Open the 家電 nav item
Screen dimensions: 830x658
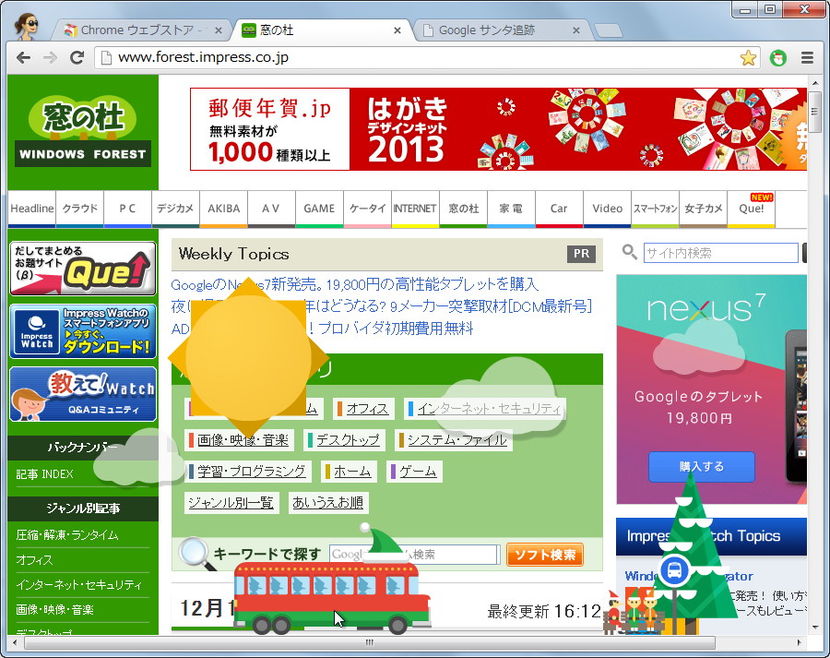pos(511,209)
